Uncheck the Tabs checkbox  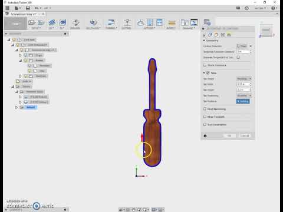tap(208, 73)
